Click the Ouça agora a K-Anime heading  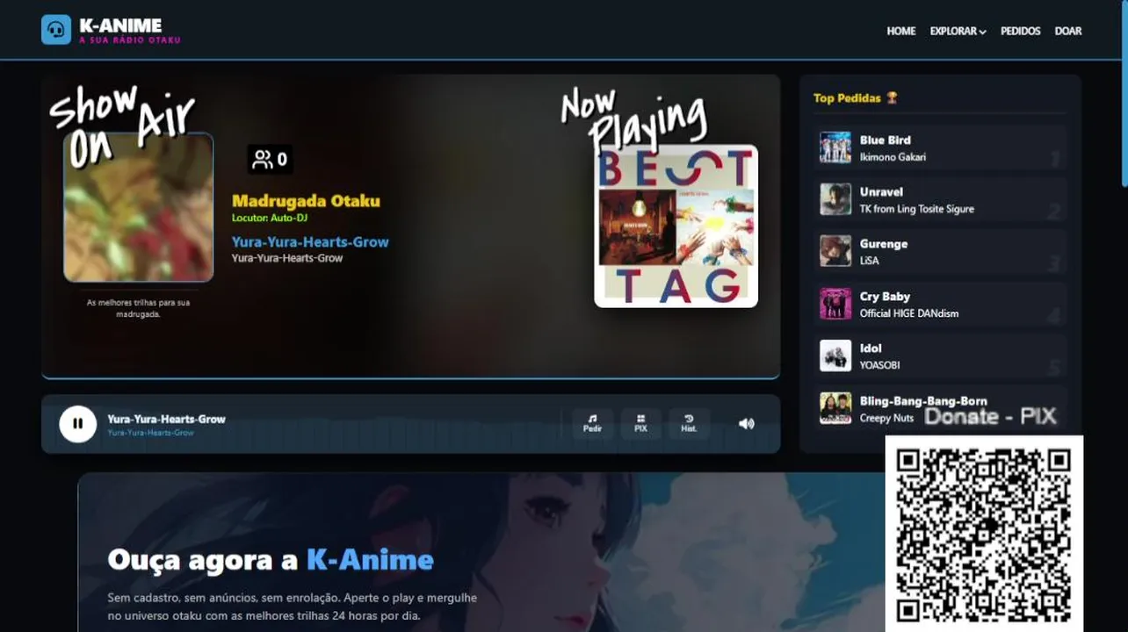point(271,559)
